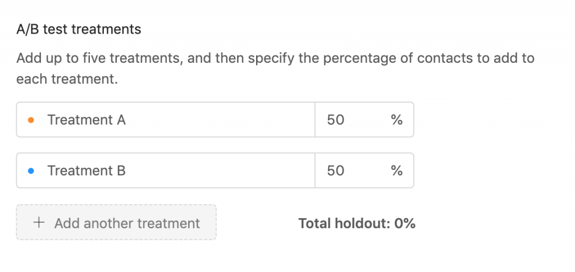
Task: Place cursor on the 'Treatment A' text
Action: pyautogui.click(x=86, y=119)
